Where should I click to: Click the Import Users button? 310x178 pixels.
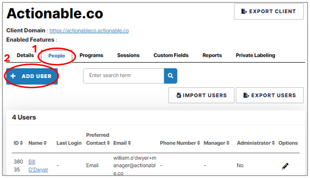point(201,96)
